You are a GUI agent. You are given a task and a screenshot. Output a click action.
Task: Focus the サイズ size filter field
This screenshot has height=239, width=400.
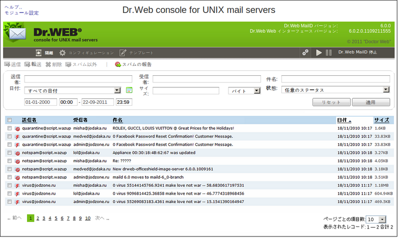click(x=185, y=90)
